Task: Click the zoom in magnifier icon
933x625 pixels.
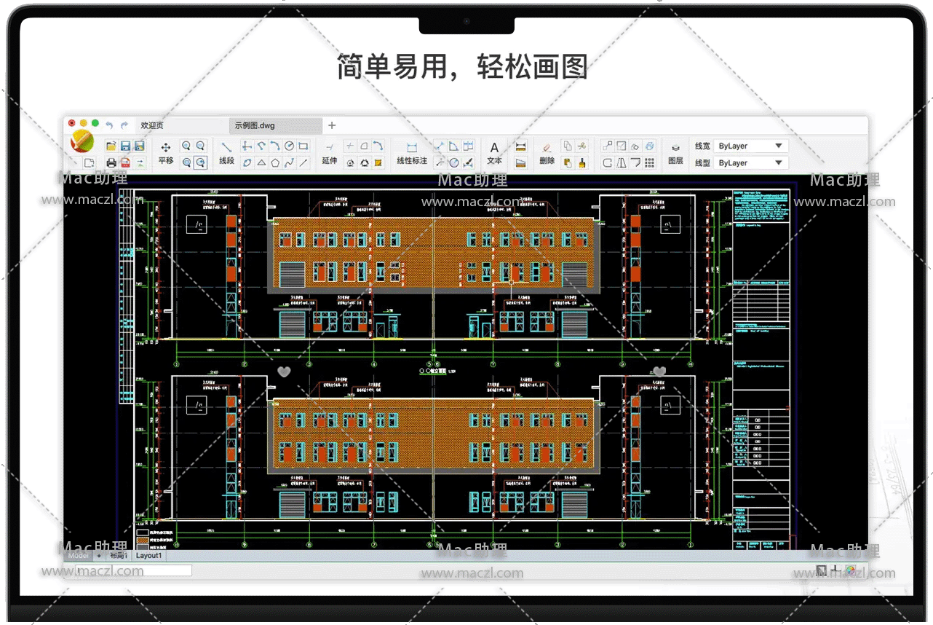Action: pos(186,146)
